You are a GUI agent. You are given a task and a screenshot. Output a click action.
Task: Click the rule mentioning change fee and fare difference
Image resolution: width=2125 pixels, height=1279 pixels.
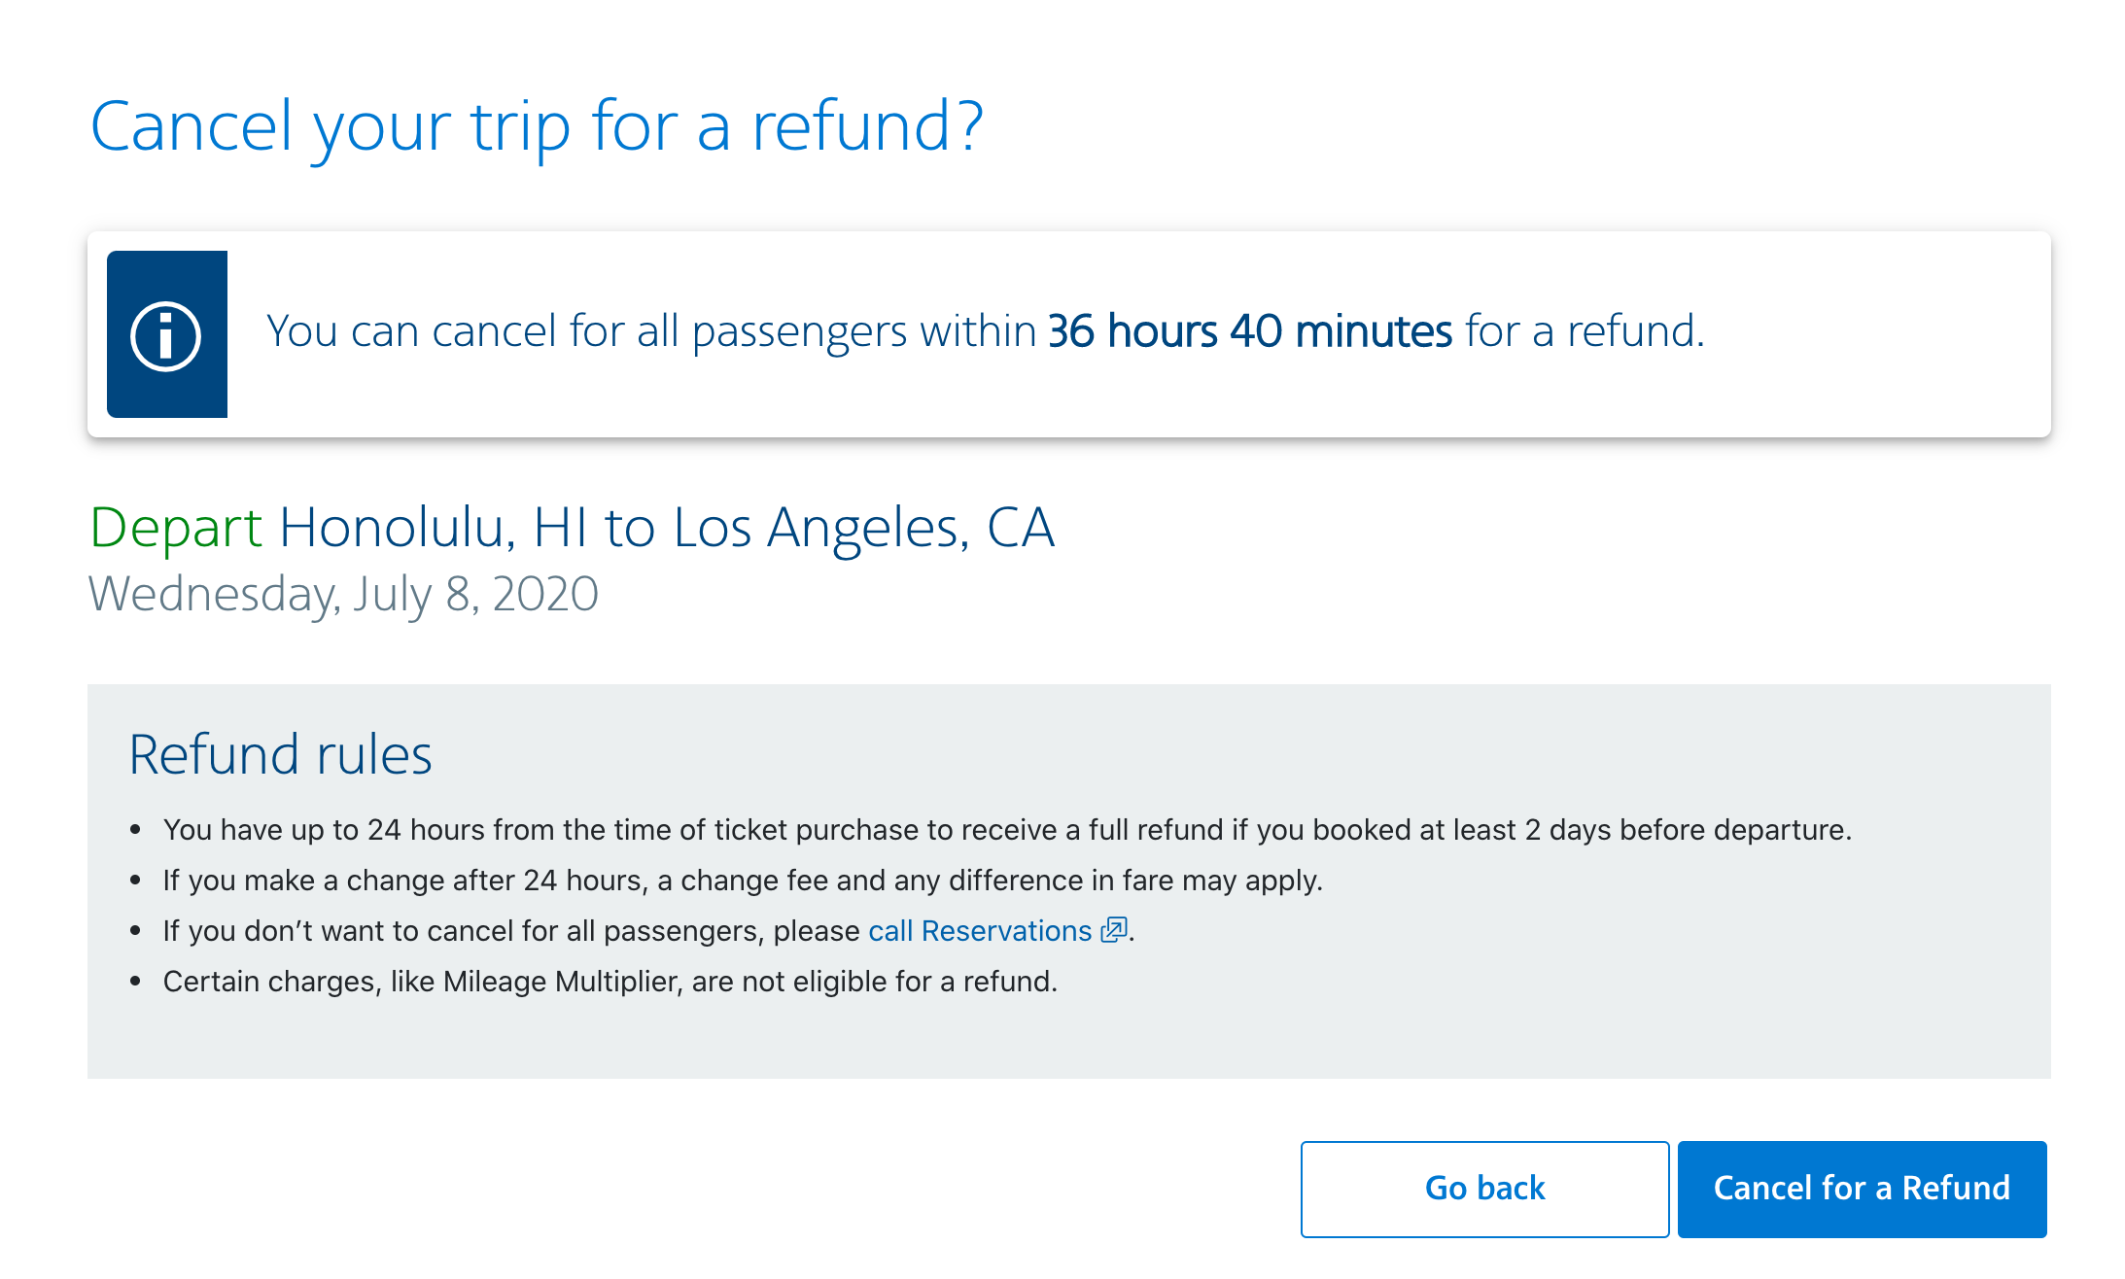click(x=743, y=881)
